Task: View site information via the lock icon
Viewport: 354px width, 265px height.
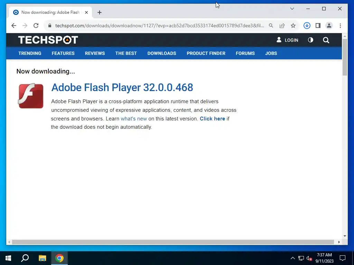Action: click(x=50, y=26)
